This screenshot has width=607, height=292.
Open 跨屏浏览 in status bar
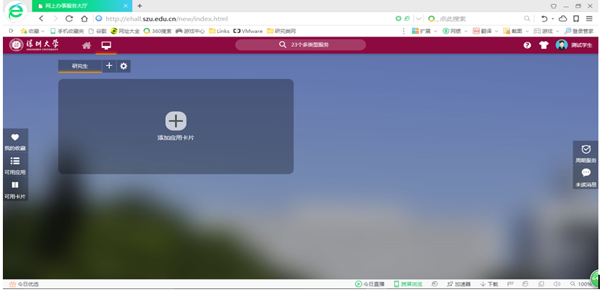(x=408, y=284)
